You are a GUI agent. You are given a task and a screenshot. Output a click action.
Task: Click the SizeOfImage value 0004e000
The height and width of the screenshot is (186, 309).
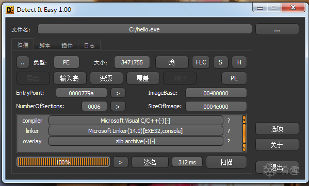pos(216,107)
